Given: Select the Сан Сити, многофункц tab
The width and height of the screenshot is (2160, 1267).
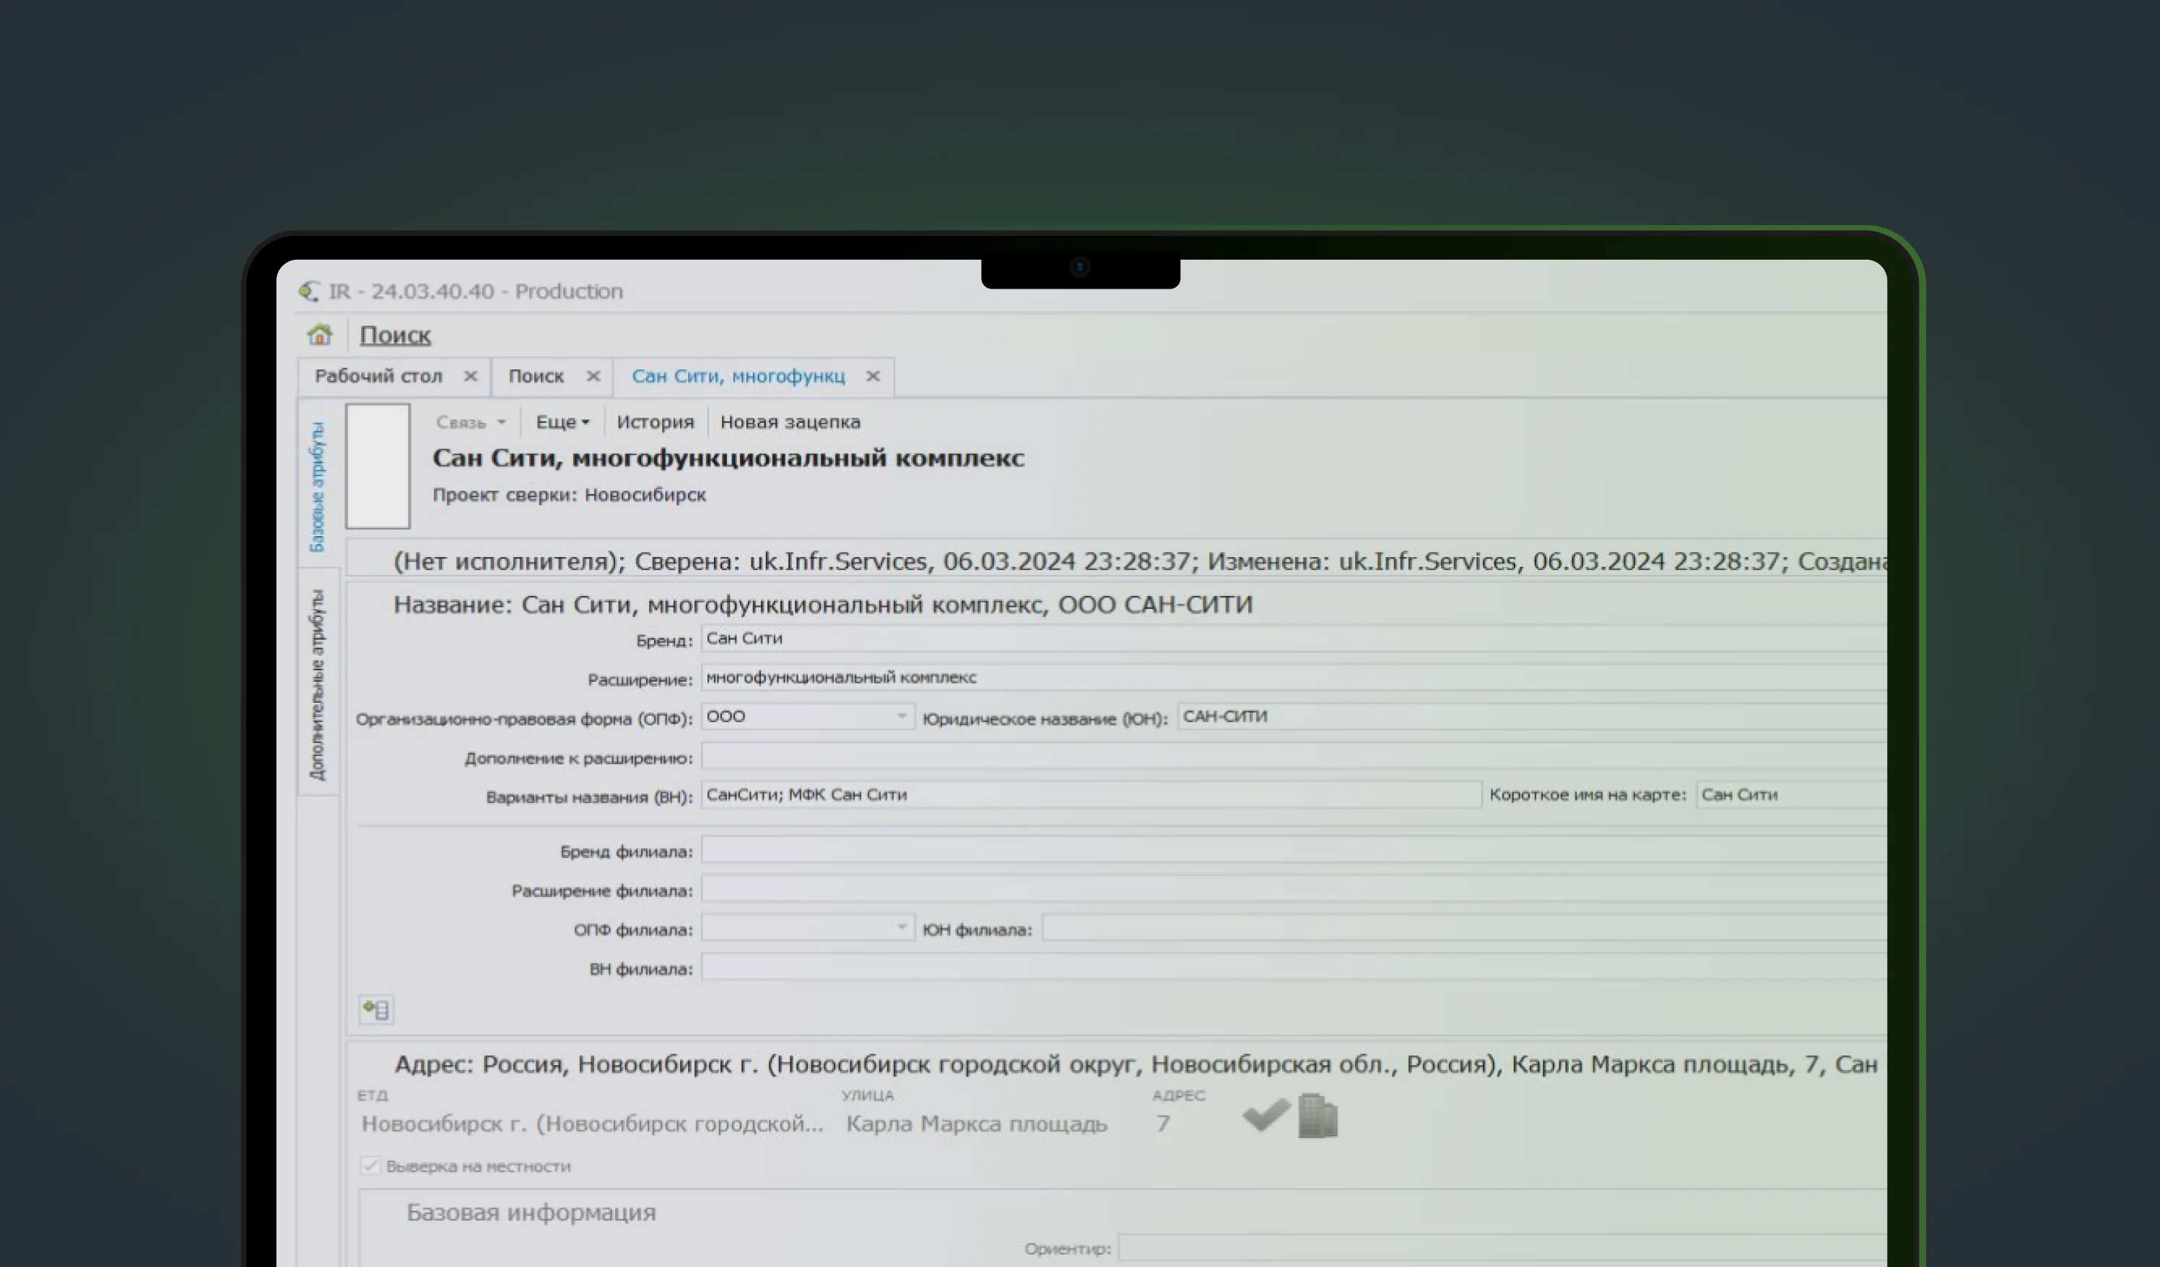Looking at the screenshot, I should click(x=738, y=376).
